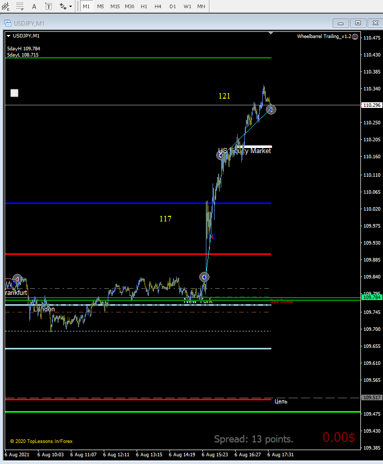Restore the USDJPY,M1 chart window
The width and height of the screenshot is (383, 464).
coord(358,23)
